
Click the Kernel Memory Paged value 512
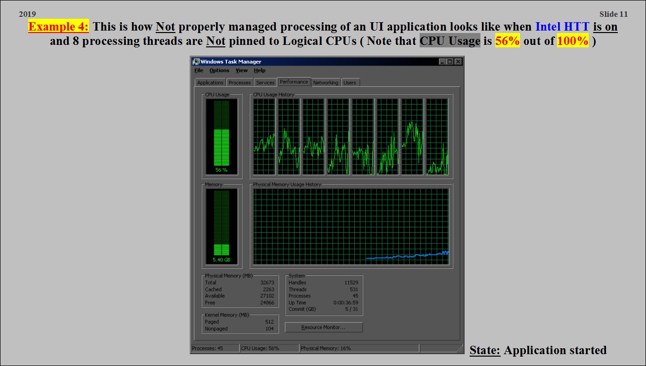tap(269, 322)
